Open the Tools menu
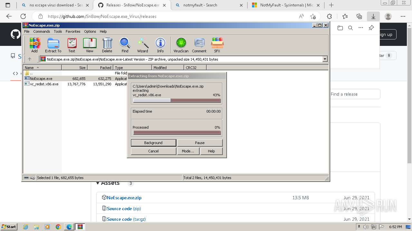Image resolution: width=412 pixels, height=231 pixels. pos(58,31)
